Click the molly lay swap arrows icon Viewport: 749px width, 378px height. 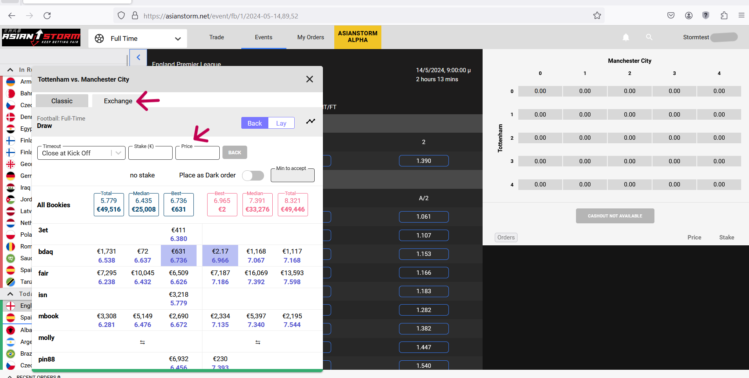pyautogui.click(x=258, y=342)
